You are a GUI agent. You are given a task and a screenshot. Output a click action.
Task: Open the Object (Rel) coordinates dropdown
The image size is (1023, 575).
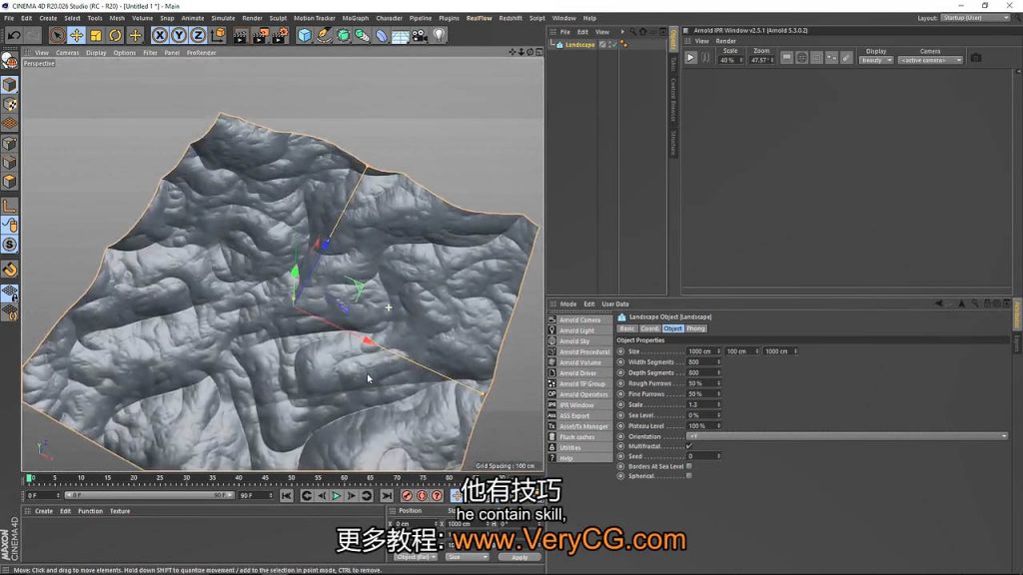coord(416,557)
